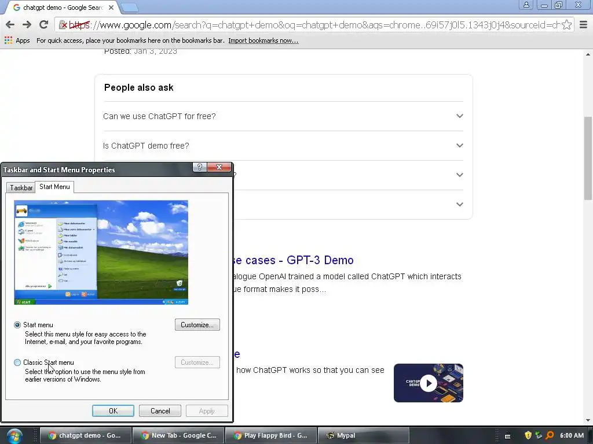Switch to 'chatgpt demo - Go...' taskbar window

[86, 435]
